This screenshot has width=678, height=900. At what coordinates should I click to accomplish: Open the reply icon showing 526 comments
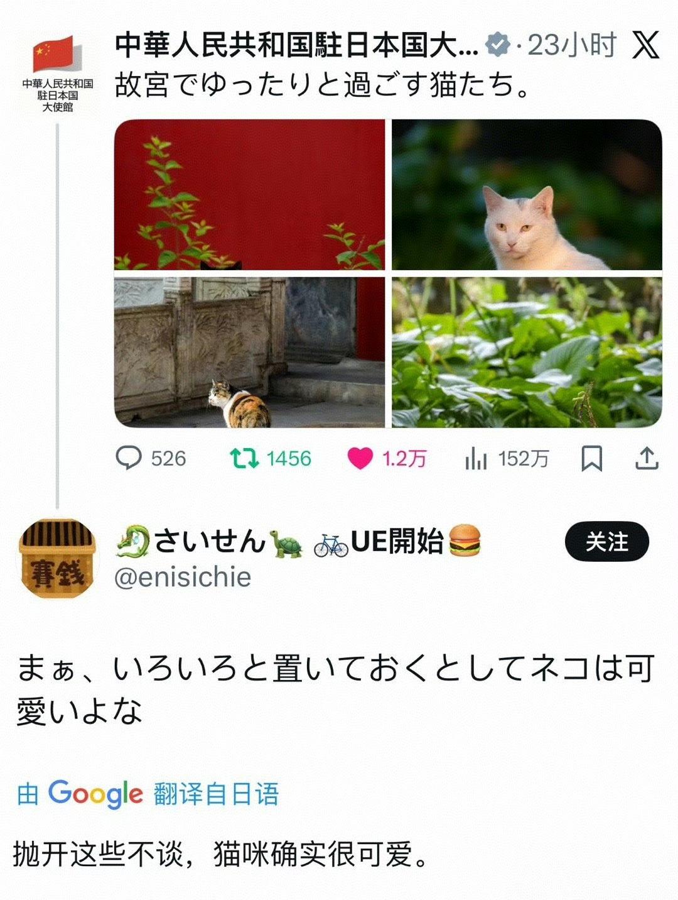pyautogui.click(x=129, y=458)
